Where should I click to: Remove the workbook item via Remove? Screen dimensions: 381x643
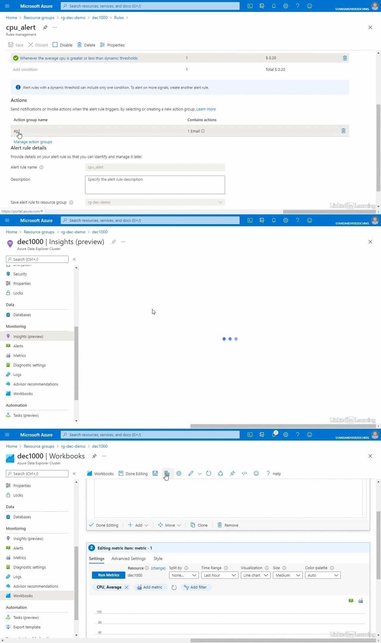click(x=228, y=525)
